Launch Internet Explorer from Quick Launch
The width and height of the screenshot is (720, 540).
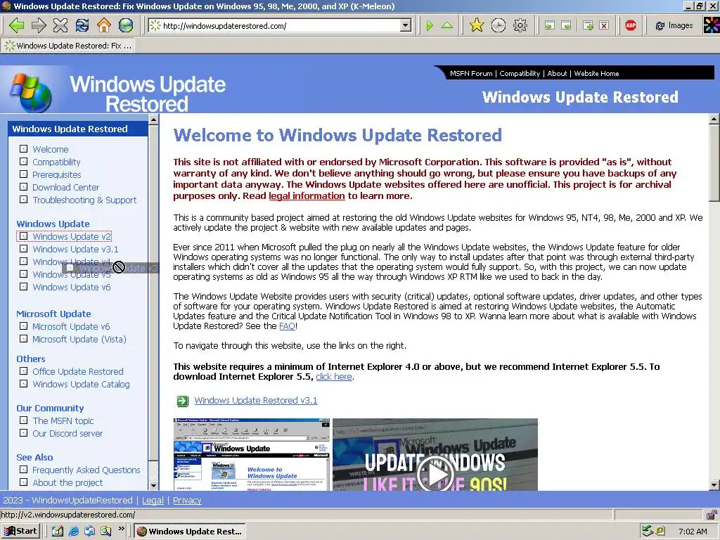(x=73, y=532)
